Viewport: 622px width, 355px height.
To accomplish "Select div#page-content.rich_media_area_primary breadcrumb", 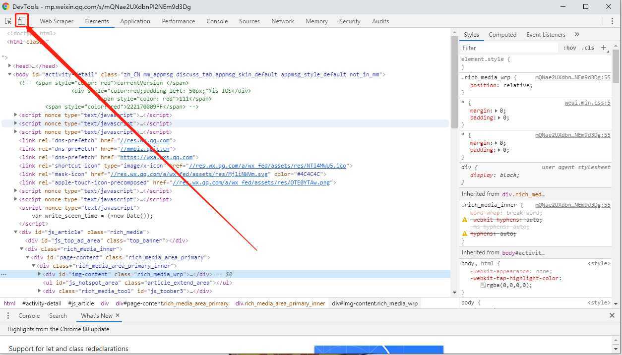I will point(172,303).
